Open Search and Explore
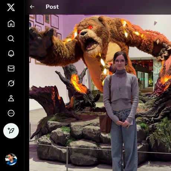The height and width of the screenshot is (171, 171). point(11,39)
